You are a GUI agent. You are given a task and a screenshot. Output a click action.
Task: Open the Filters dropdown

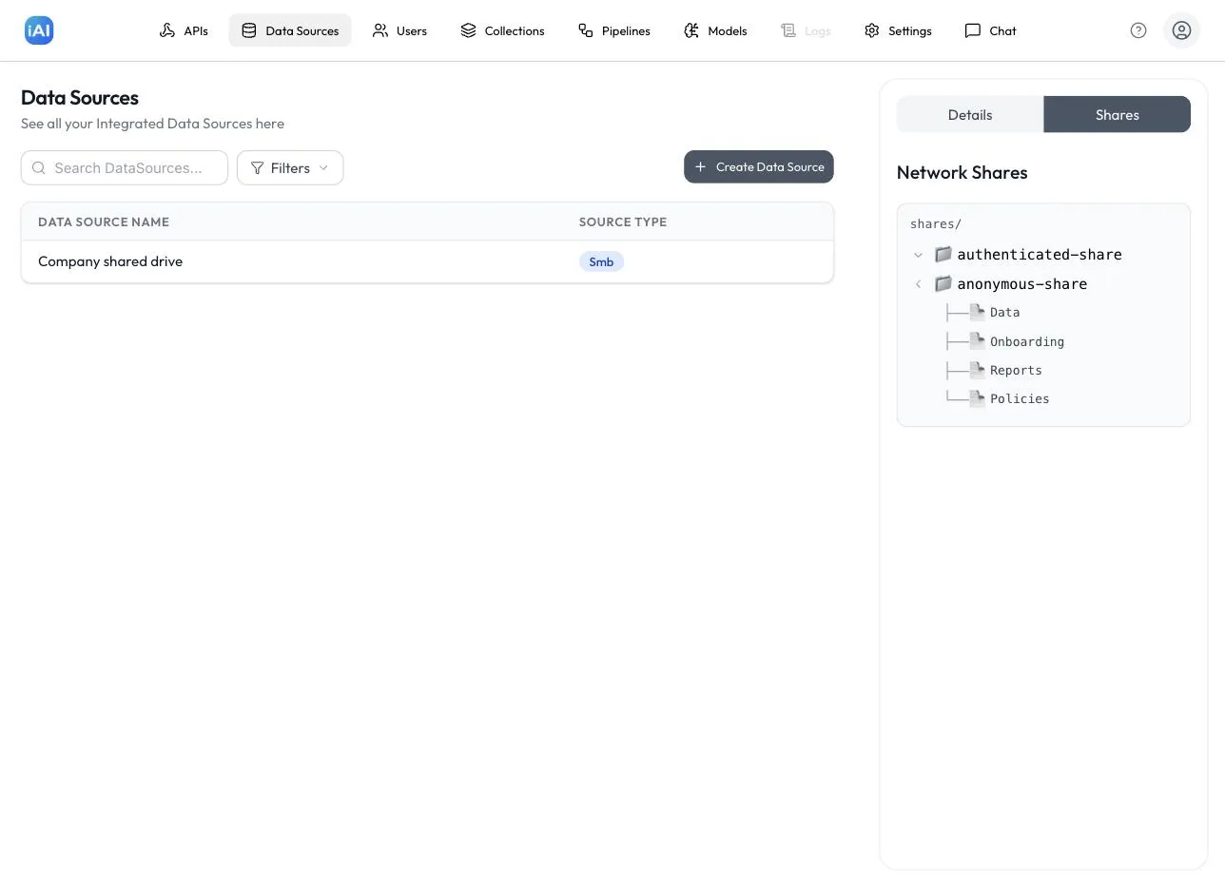pyautogui.click(x=290, y=167)
